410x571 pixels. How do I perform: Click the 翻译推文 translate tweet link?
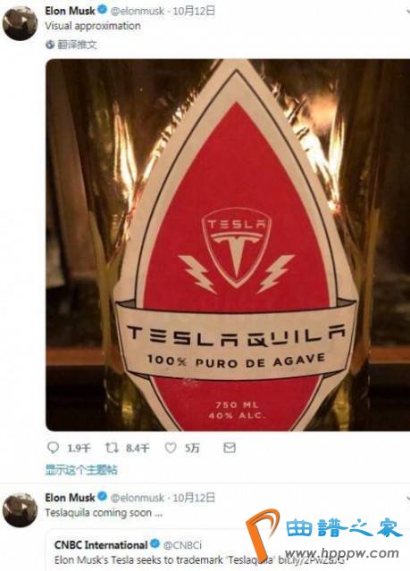coord(77,45)
